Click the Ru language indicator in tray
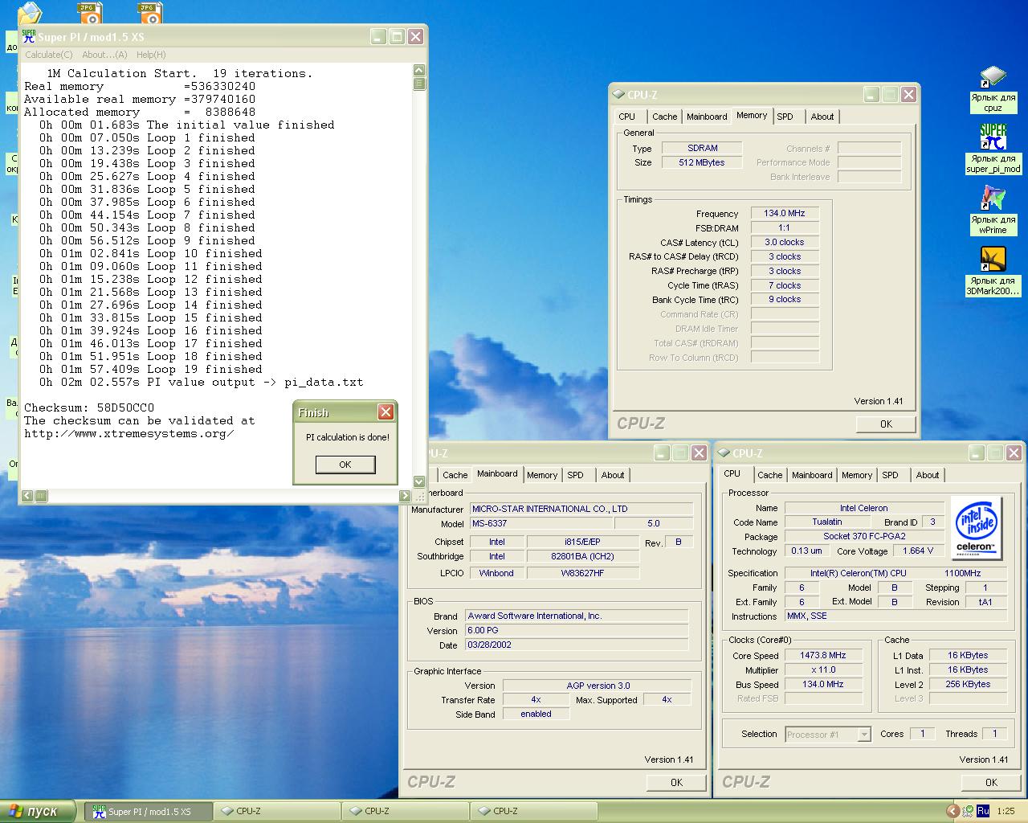The image size is (1028, 823). pos(982,811)
